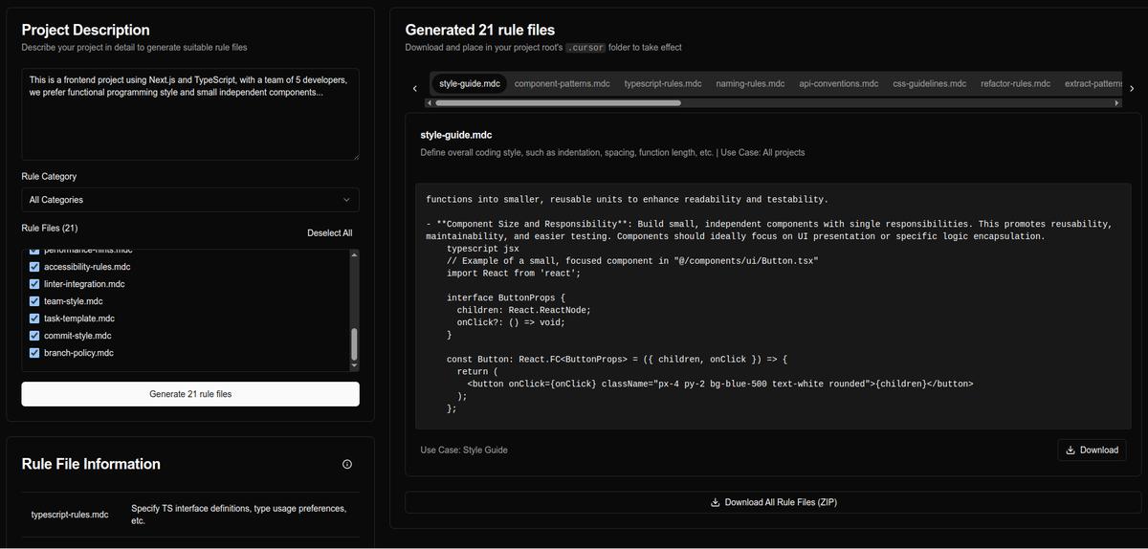Click the .cursor folder code label
This screenshot has width=1148, height=549.
coord(584,47)
